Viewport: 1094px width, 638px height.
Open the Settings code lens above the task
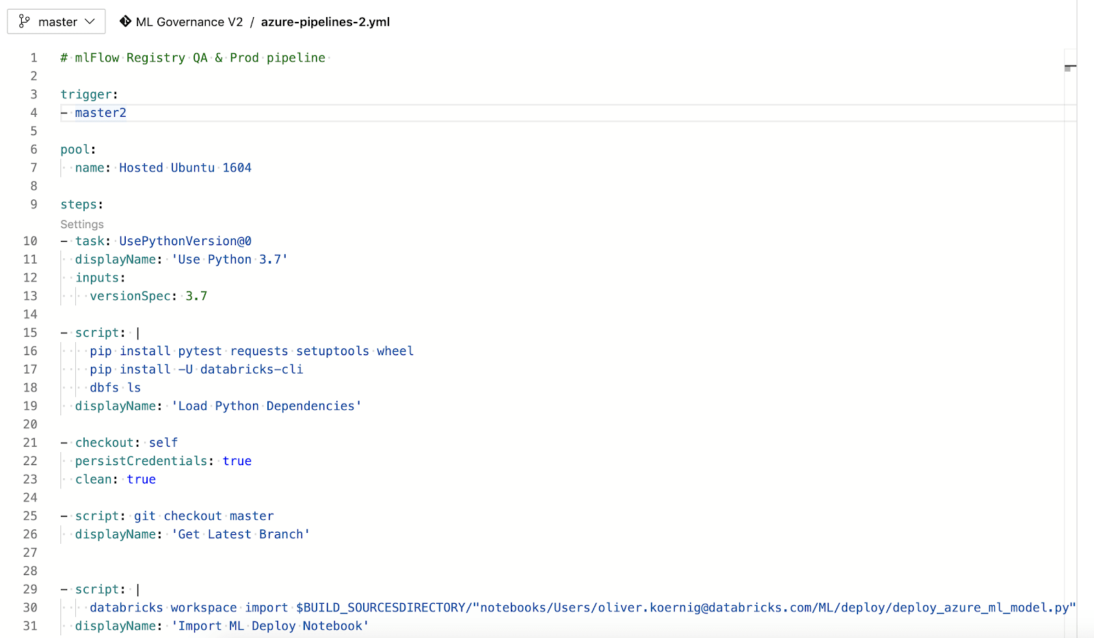[82, 224]
